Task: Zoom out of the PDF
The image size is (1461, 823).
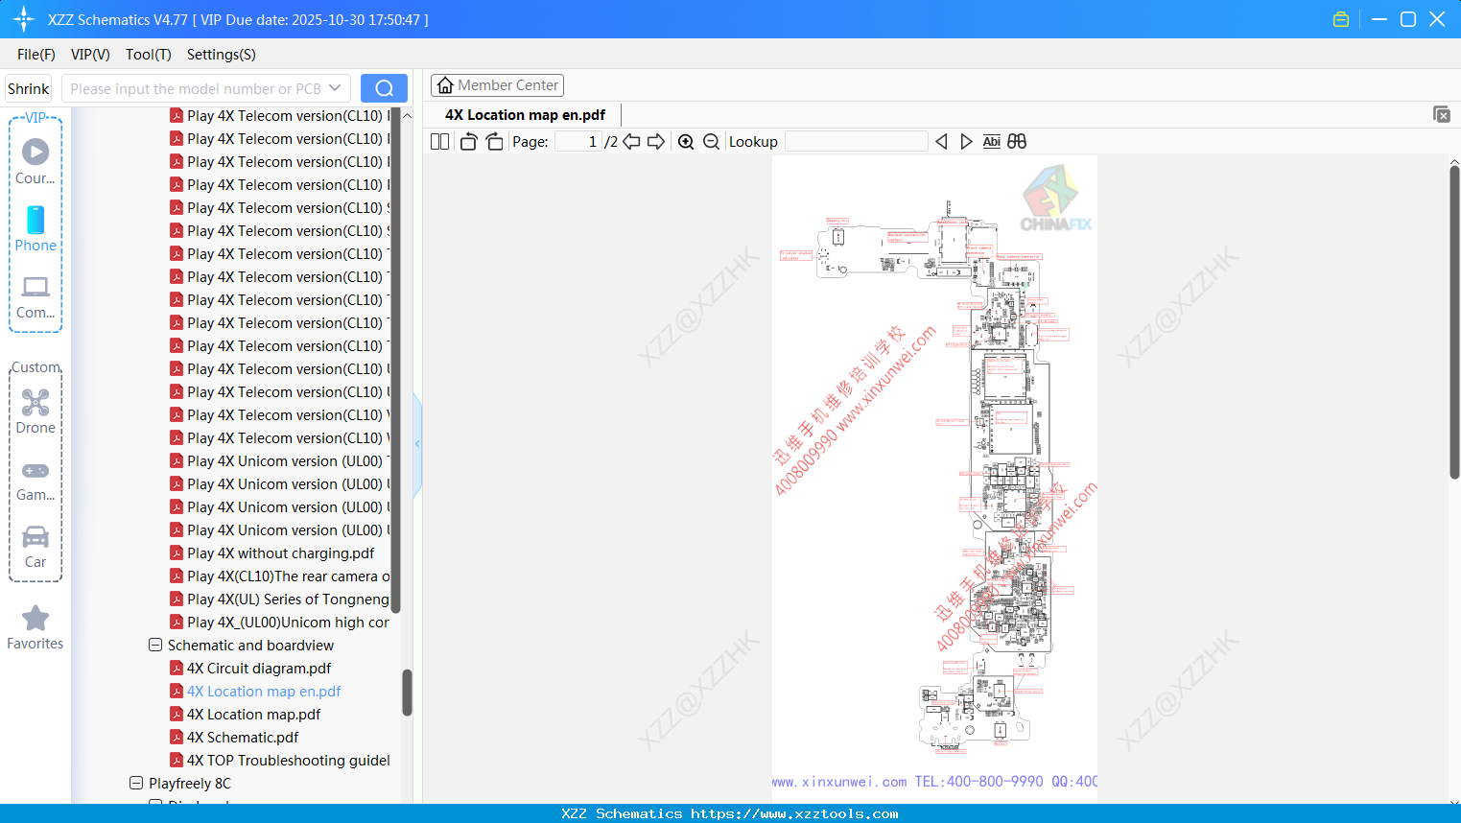Action: click(x=711, y=141)
